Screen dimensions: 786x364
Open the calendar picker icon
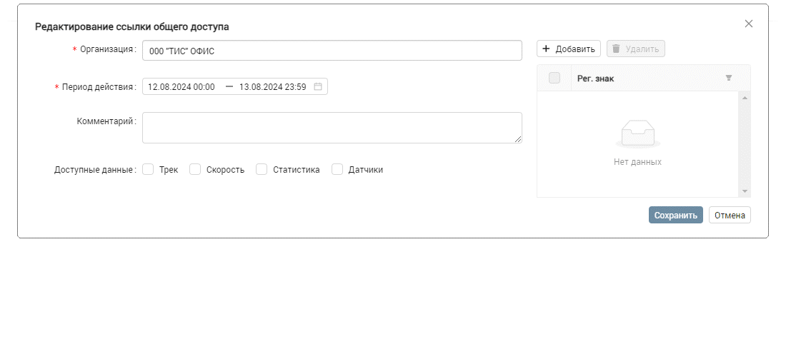(x=318, y=87)
